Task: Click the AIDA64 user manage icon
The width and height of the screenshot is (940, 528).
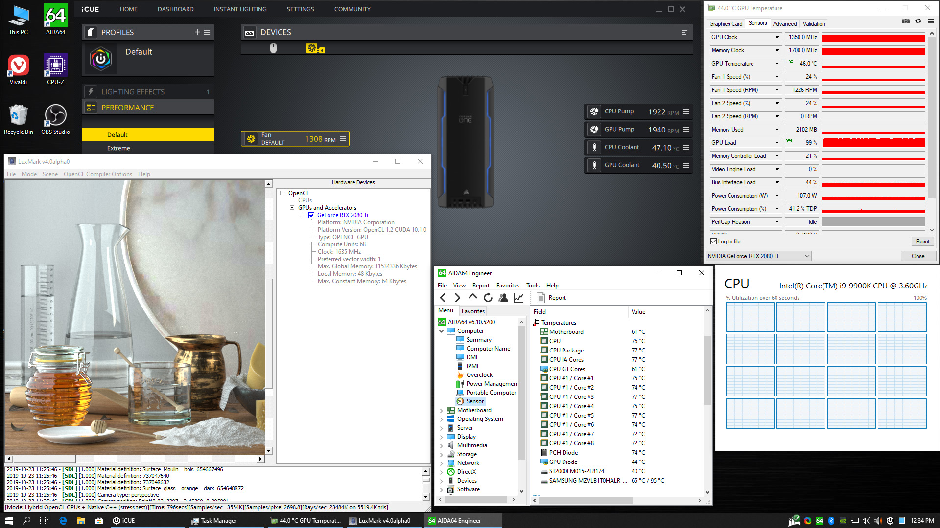Action: coord(503,297)
